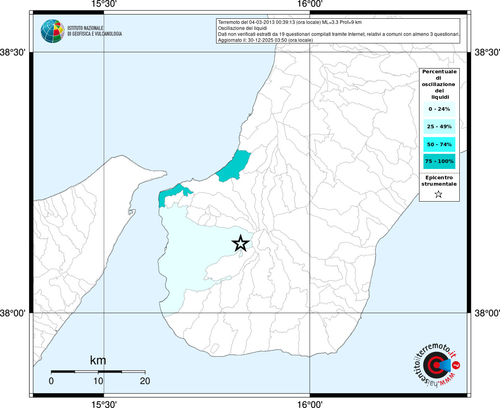Click the scale bar '10' value
The image size is (500, 408).
tap(98, 381)
